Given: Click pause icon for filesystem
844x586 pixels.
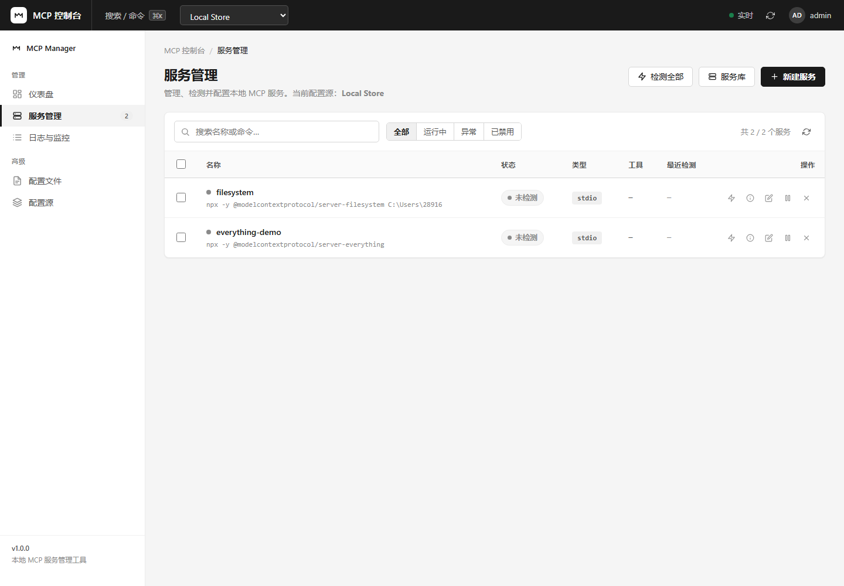Looking at the screenshot, I should pos(788,198).
